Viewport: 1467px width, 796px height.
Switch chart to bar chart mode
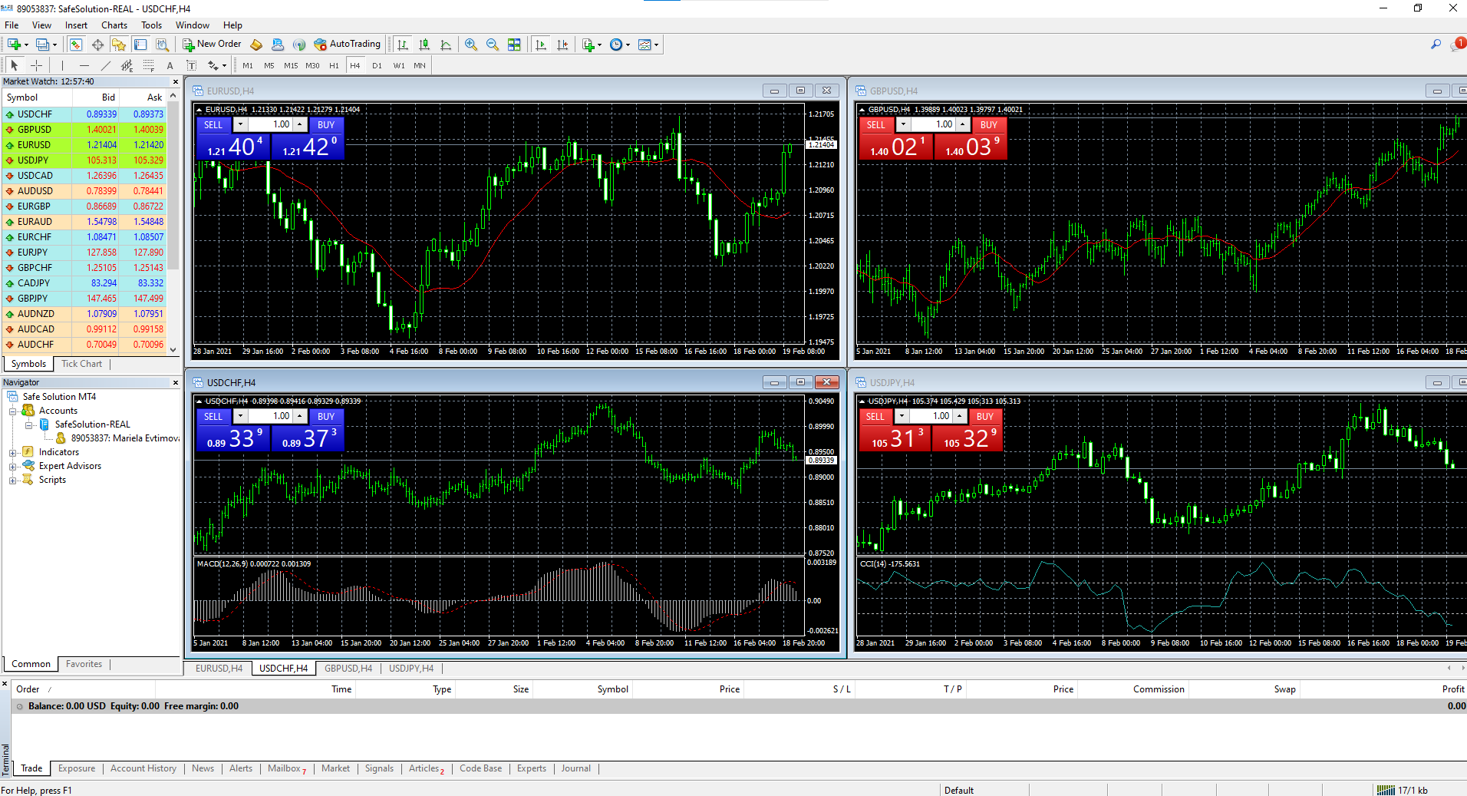point(403,45)
